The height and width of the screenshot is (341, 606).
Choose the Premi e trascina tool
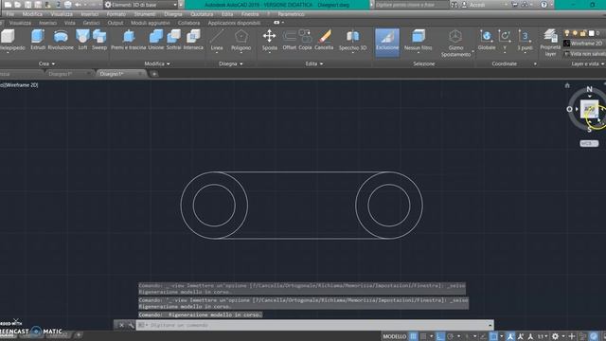click(129, 40)
